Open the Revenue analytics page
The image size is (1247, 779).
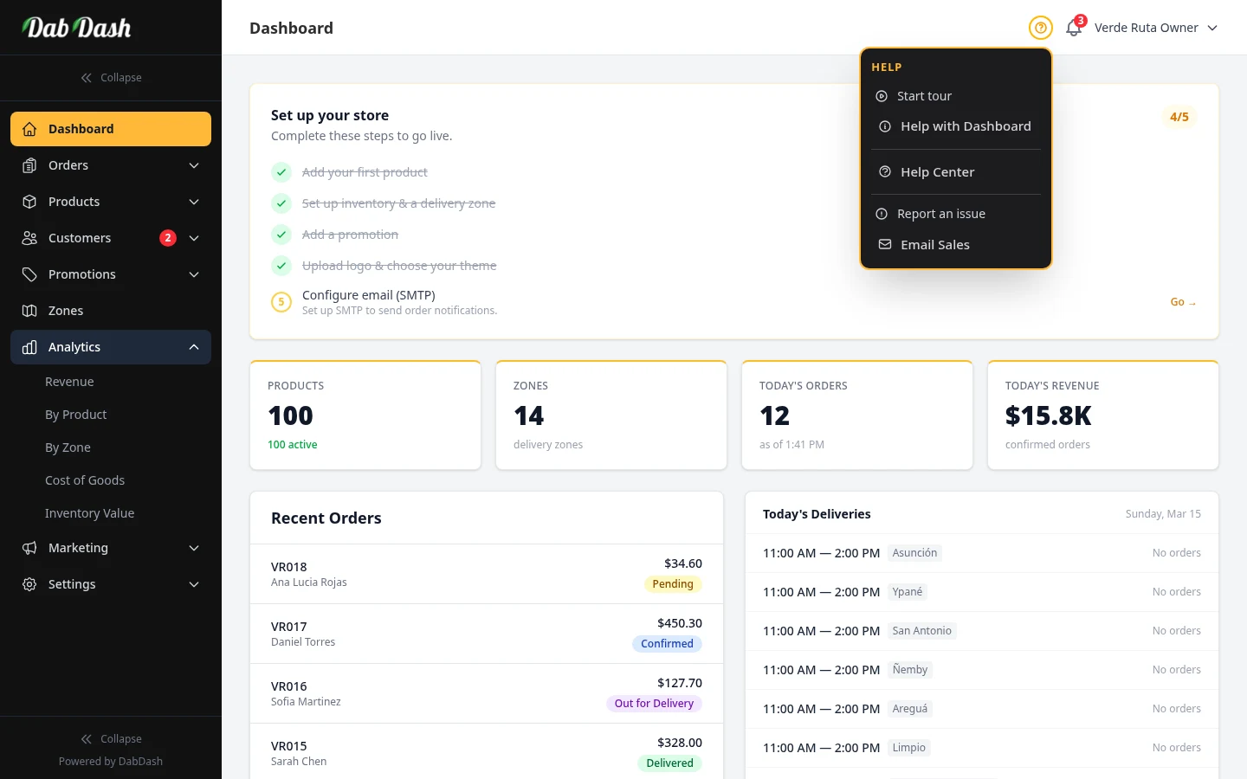[x=69, y=382]
